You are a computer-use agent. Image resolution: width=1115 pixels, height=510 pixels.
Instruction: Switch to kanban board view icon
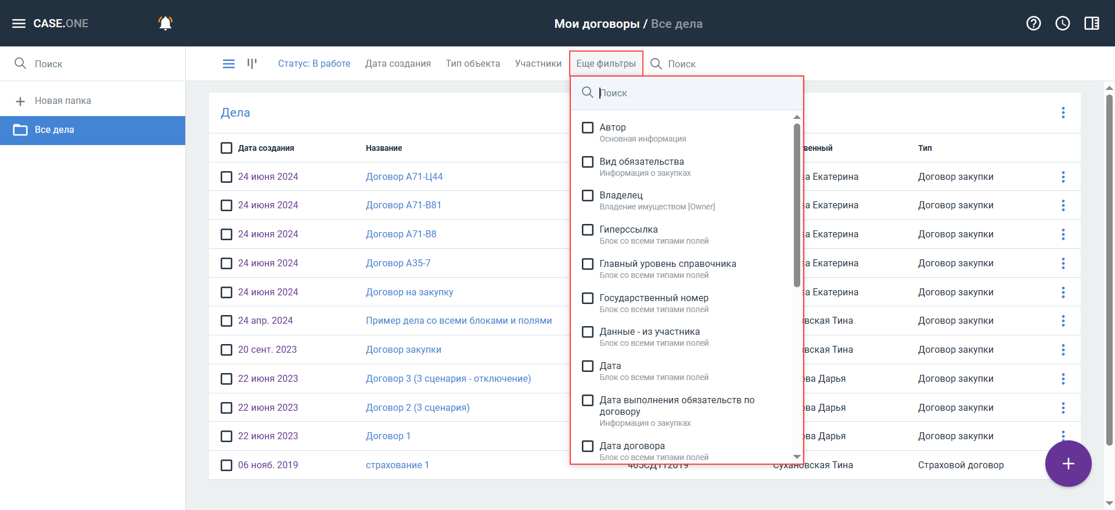252,64
